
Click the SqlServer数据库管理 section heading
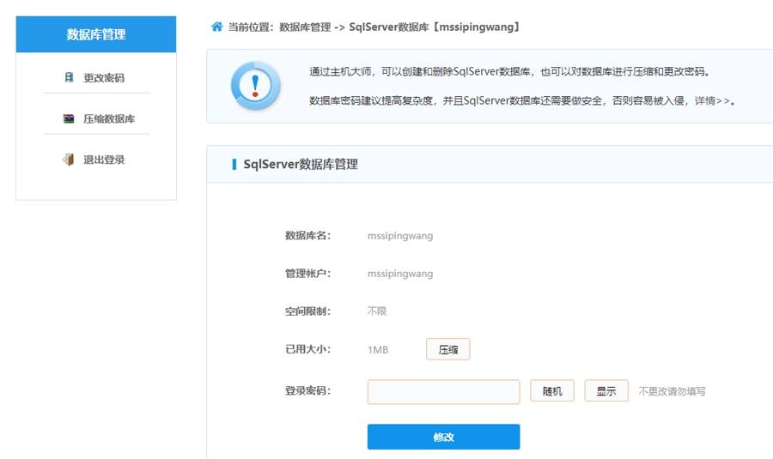click(x=301, y=164)
